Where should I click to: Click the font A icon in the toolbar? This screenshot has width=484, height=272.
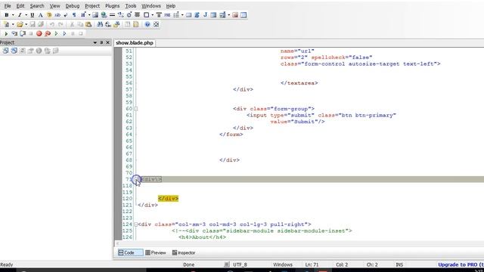40,15
